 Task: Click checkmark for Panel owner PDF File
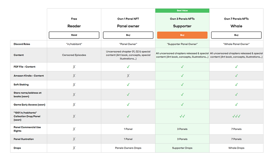pos(128,67)
